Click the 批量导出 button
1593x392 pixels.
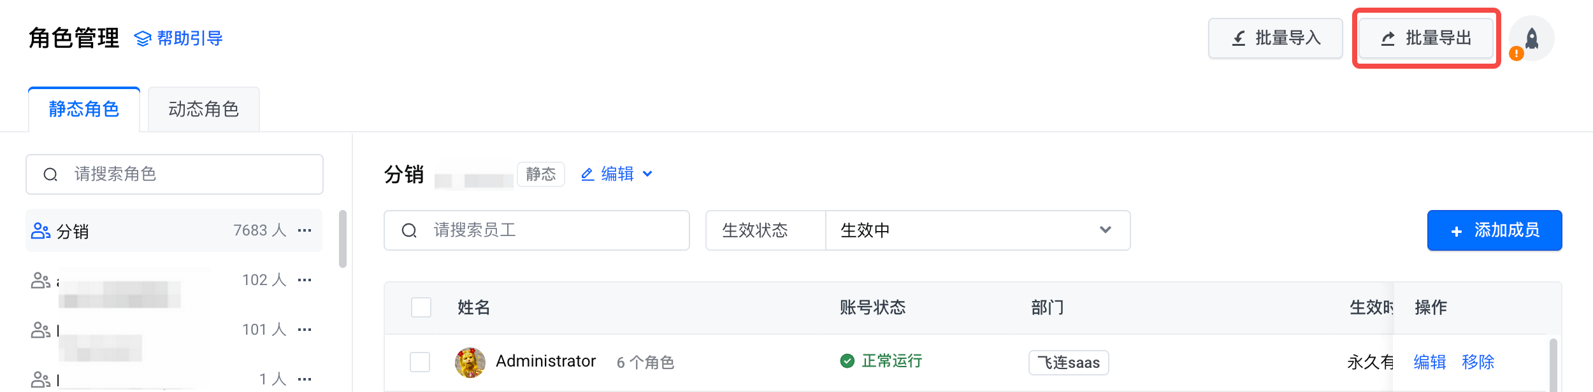point(1426,38)
